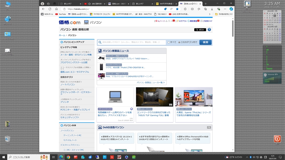Open the グラフィックボード・ビデオカード category link
Viewport: 285px width, 160px height.
pos(76,93)
